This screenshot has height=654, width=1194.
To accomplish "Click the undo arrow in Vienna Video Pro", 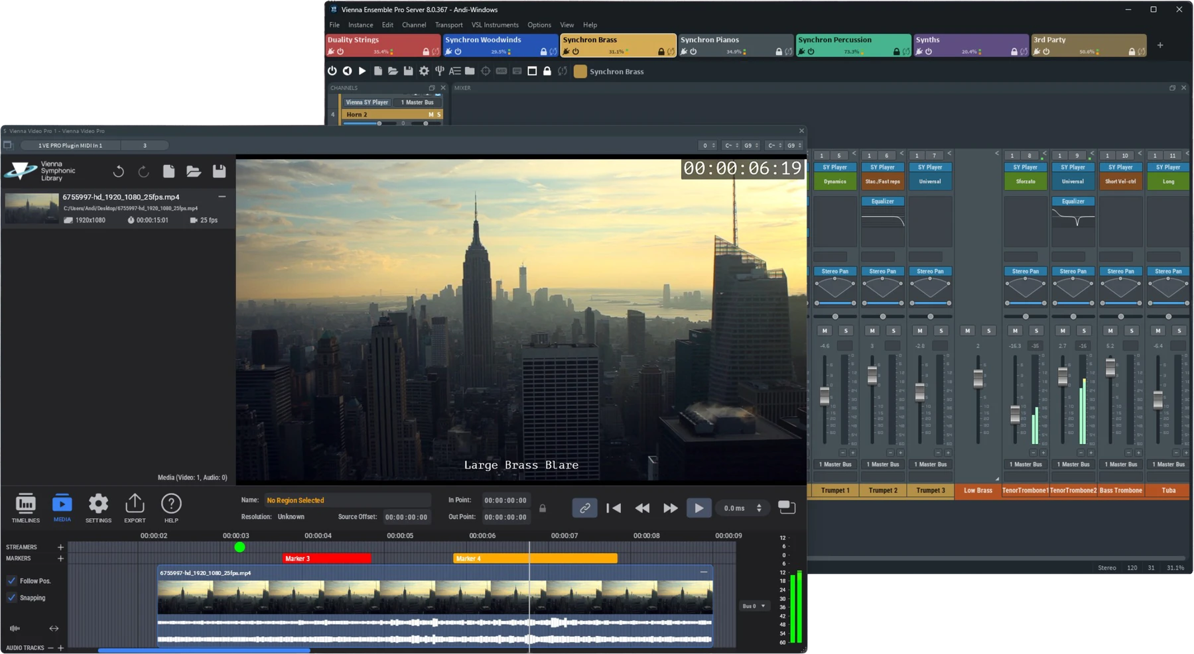I will [119, 172].
